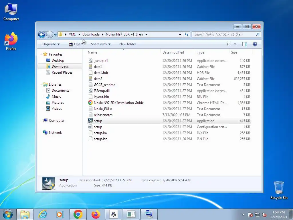The height and width of the screenshot is (220, 293).
Task: Select the ISSetup.dll file icon
Action: (90, 91)
